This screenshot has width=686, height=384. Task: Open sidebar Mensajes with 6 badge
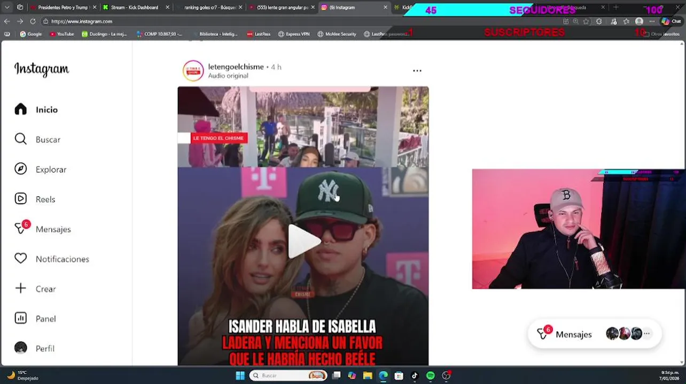(42, 229)
